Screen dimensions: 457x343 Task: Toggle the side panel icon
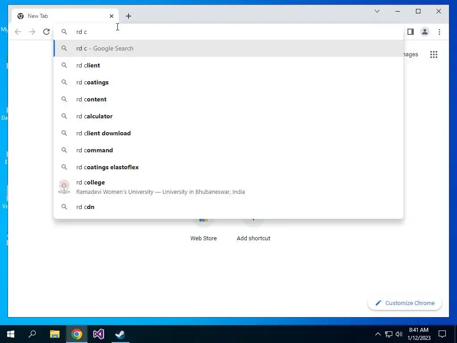click(x=411, y=32)
